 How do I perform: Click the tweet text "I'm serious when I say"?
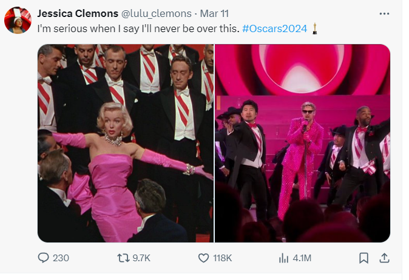pyautogui.click(x=85, y=28)
